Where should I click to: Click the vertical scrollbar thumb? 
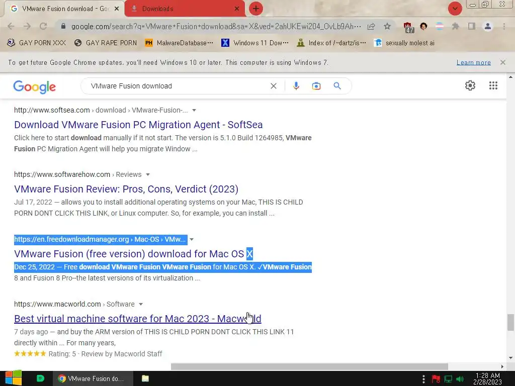(510, 322)
